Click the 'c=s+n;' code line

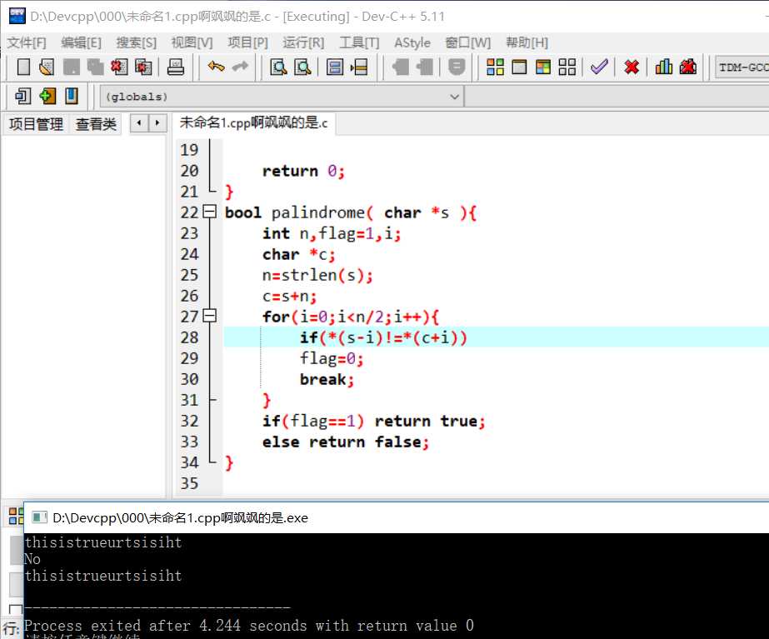click(289, 297)
